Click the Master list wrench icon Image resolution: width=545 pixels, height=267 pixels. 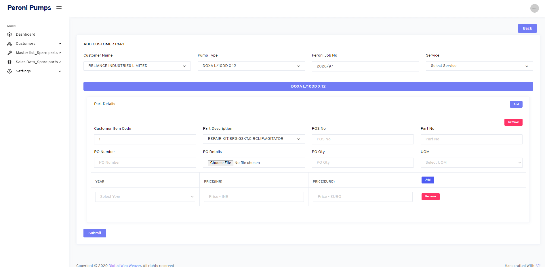[x=9, y=53]
